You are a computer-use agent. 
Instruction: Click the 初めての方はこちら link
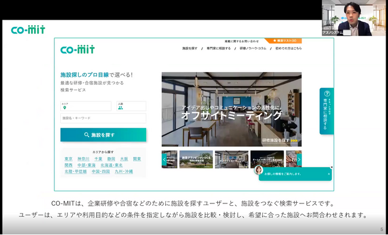click(x=288, y=48)
